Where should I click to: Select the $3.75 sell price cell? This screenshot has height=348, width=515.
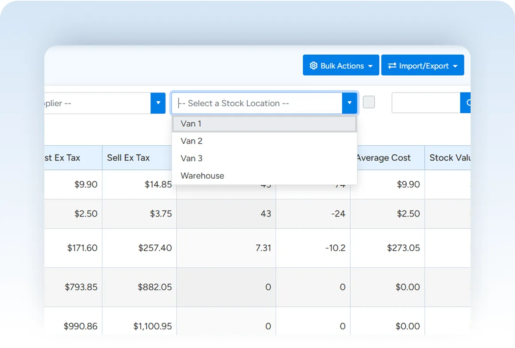point(139,214)
